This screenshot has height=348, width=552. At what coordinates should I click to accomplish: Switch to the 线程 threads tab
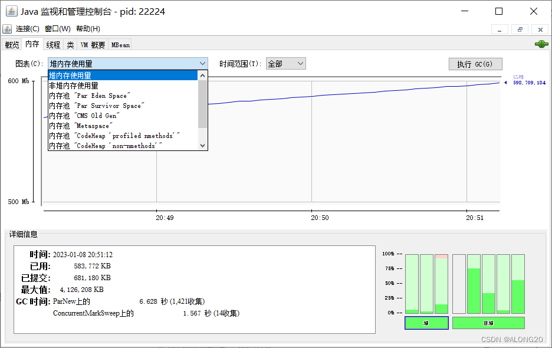53,45
